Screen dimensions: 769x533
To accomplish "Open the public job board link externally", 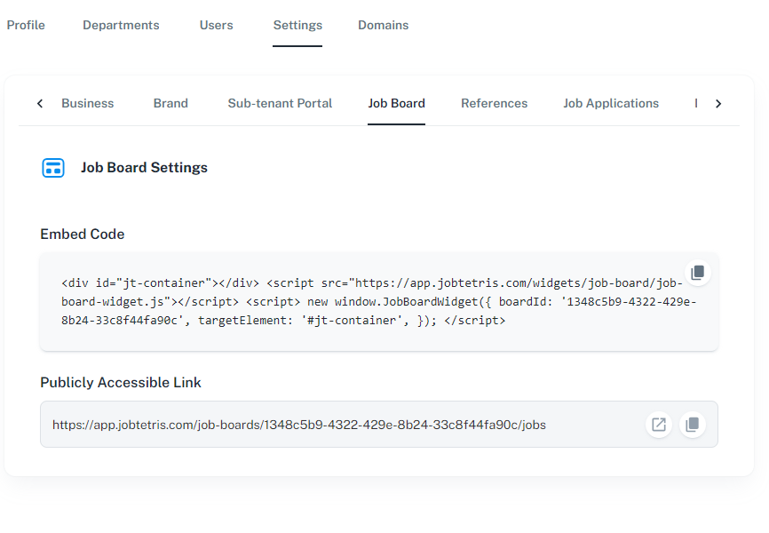I will pyautogui.click(x=658, y=425).
